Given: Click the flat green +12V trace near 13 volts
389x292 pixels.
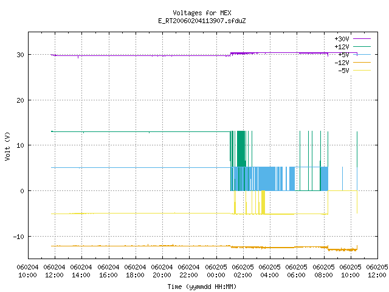Looking at the screenshot, I should pyautogui.click(x=140, y=131).
